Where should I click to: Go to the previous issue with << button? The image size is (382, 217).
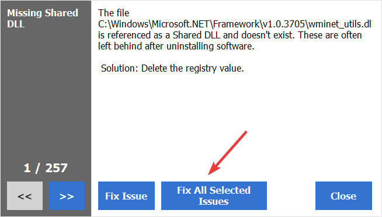[x=25, y=195]
